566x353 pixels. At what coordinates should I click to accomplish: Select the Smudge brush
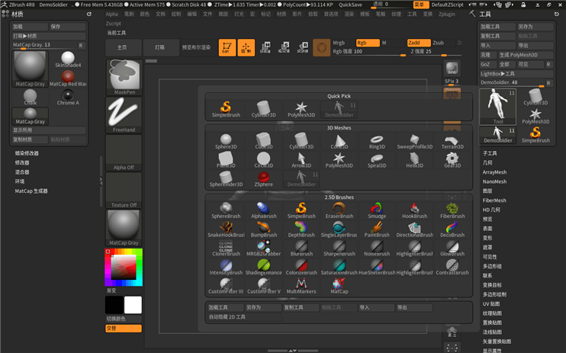tap(377, 210)
